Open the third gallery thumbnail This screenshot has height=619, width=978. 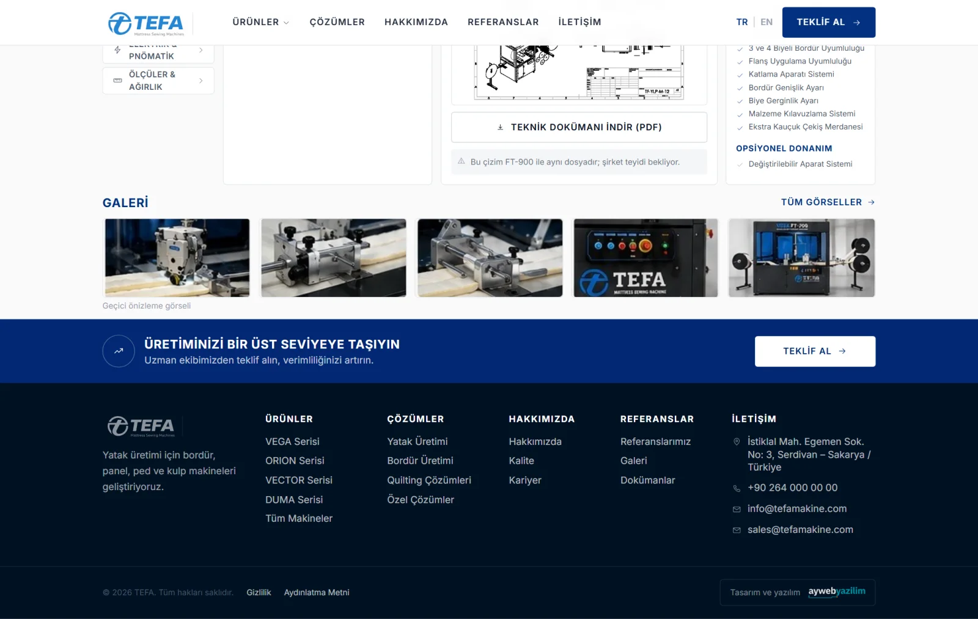tap(490, 258)
